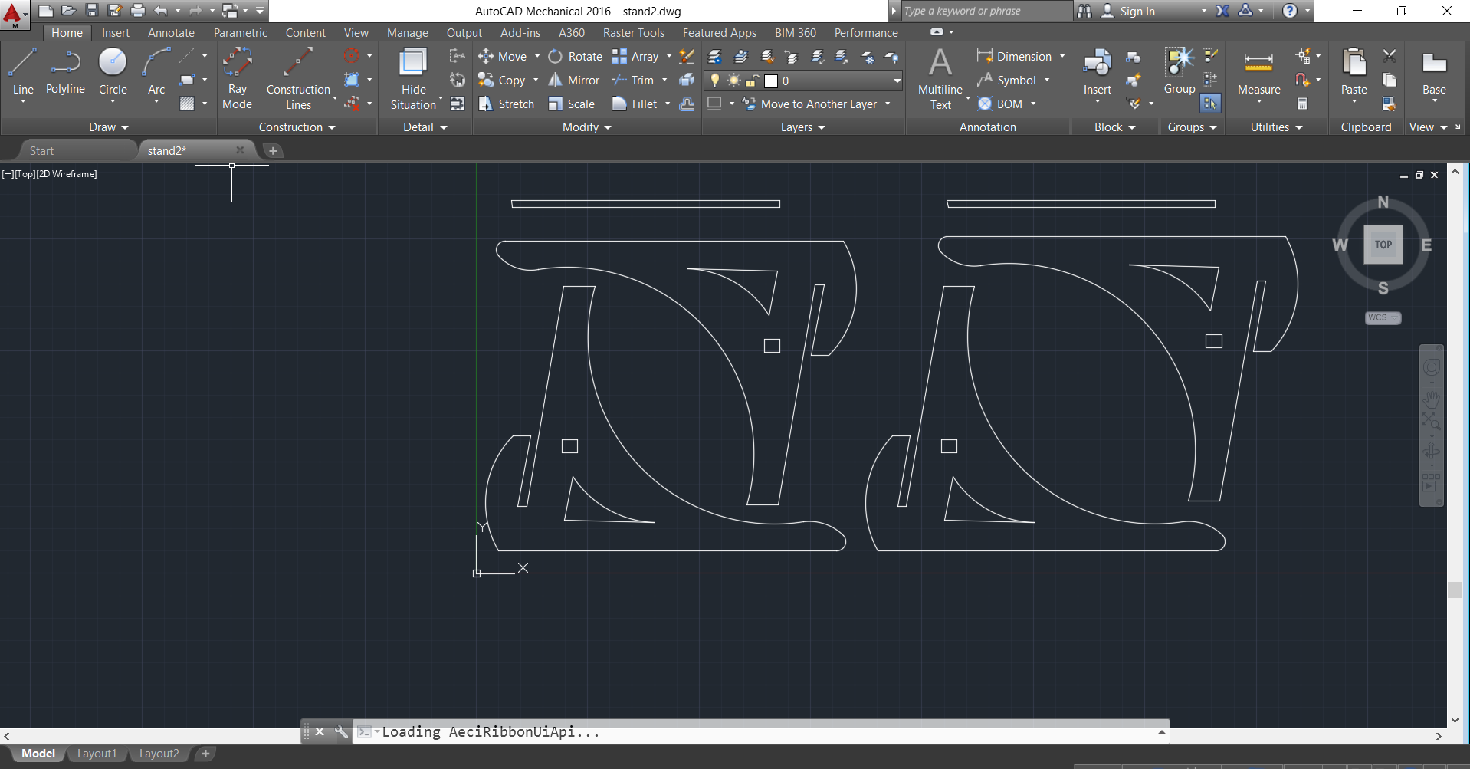The height and width of the screenshot is (769, 1470).
Task: Toggle layer on/off lightbulb icon
Action: 715,81
